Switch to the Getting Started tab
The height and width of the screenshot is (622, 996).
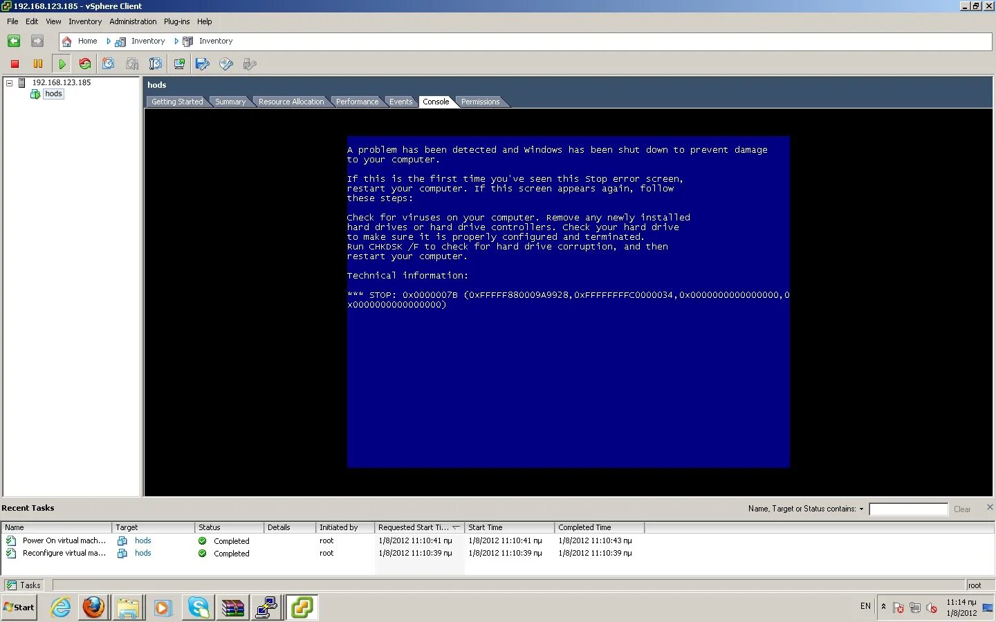coord(177,102)
